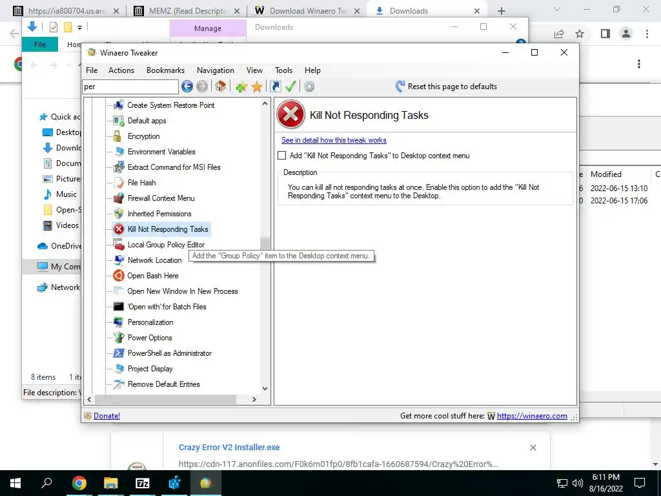Click the Open Bash Here Ubuntu icon
This screenshot has height=496, width=661.
click(119, 275)
